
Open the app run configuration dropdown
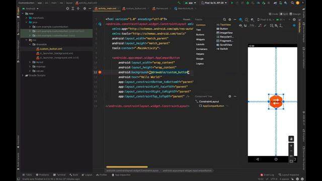(x=190, y=3)
